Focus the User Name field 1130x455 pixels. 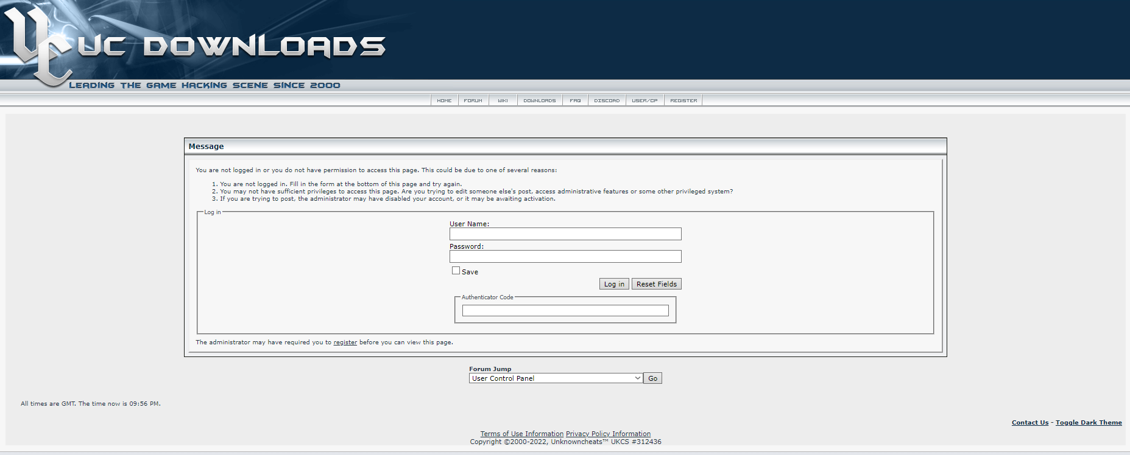[565, 234]
